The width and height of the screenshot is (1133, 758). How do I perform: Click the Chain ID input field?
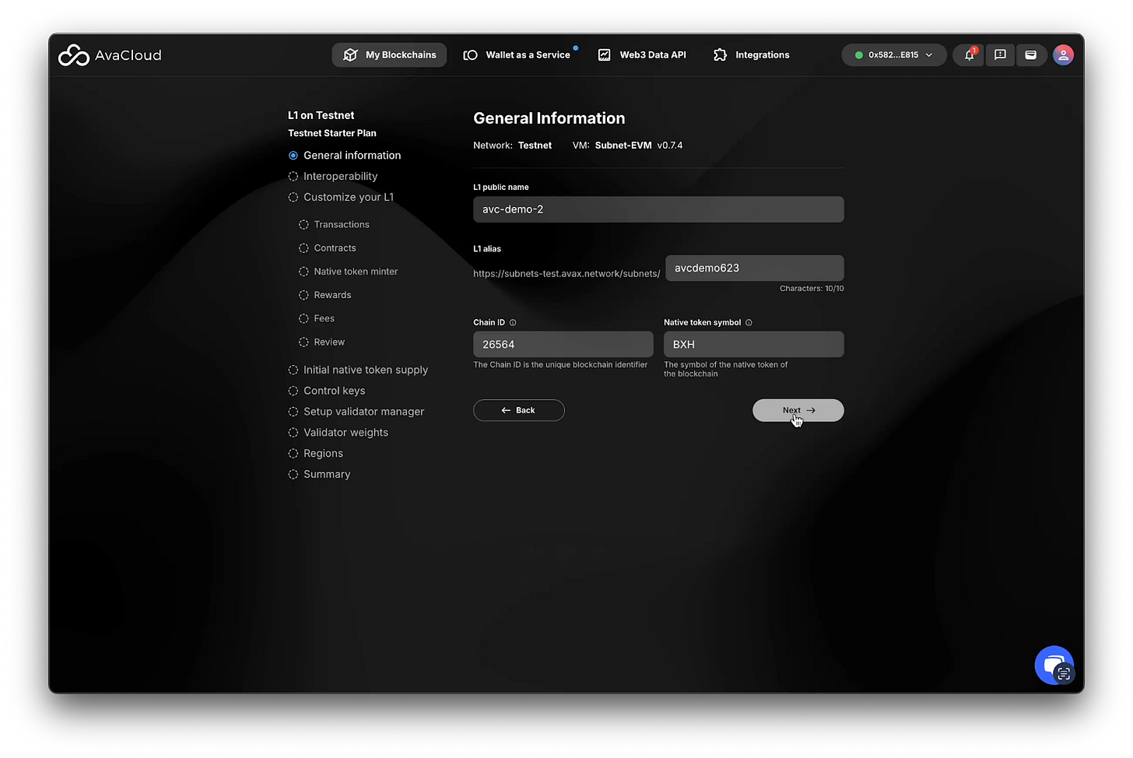point(563,345)
